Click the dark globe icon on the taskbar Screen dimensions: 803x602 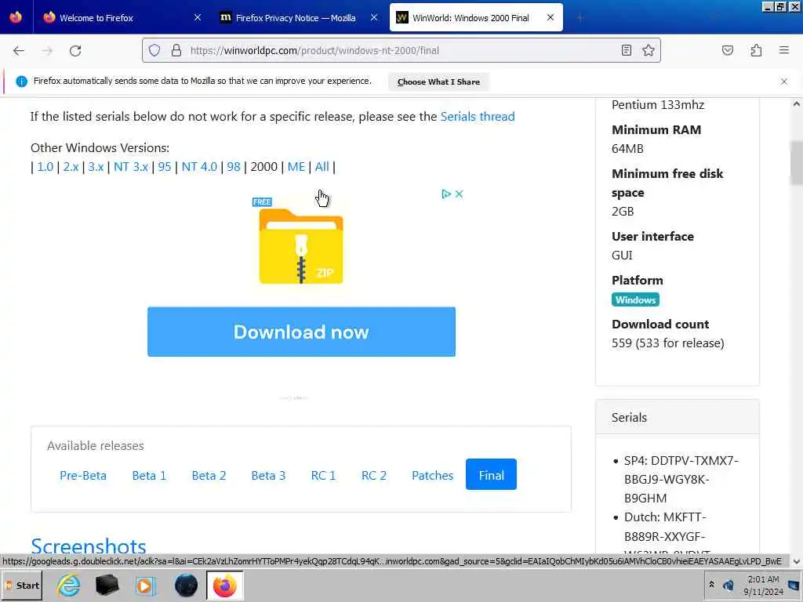186,585
